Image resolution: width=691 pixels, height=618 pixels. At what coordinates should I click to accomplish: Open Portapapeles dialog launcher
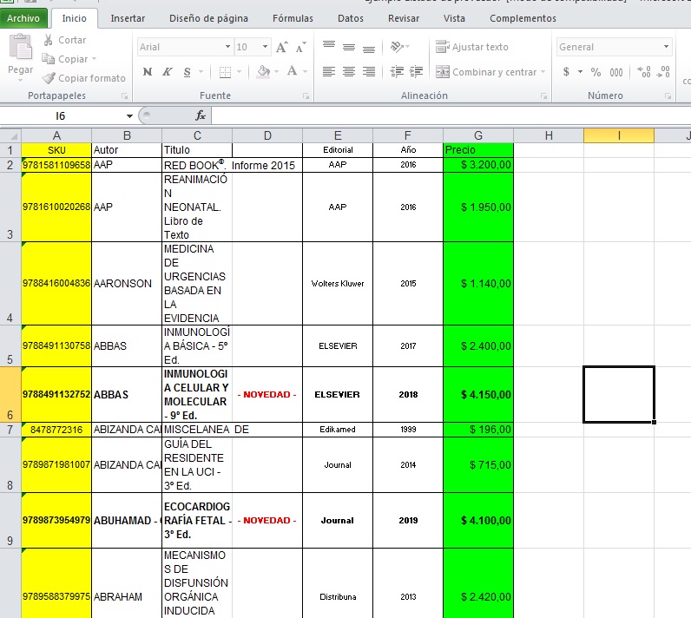coord(125,96)
